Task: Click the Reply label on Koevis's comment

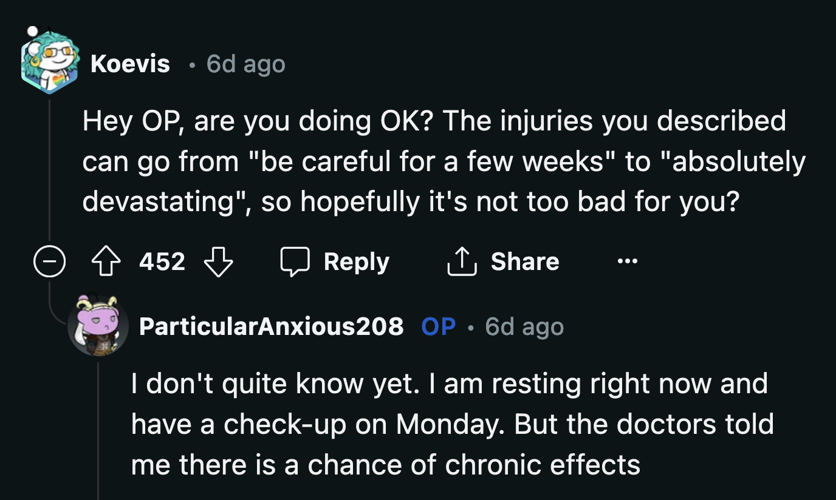Action: [355, 262]
